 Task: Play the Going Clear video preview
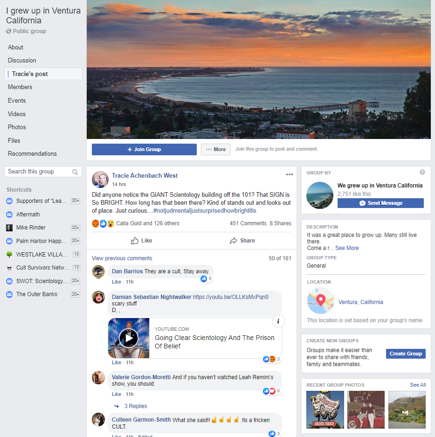pyautogui.click(x=129, y=338)
